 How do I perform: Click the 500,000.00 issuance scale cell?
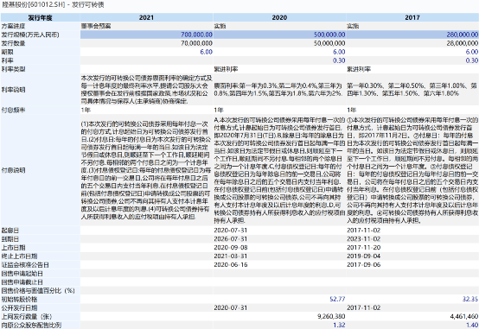click(279, 35)
